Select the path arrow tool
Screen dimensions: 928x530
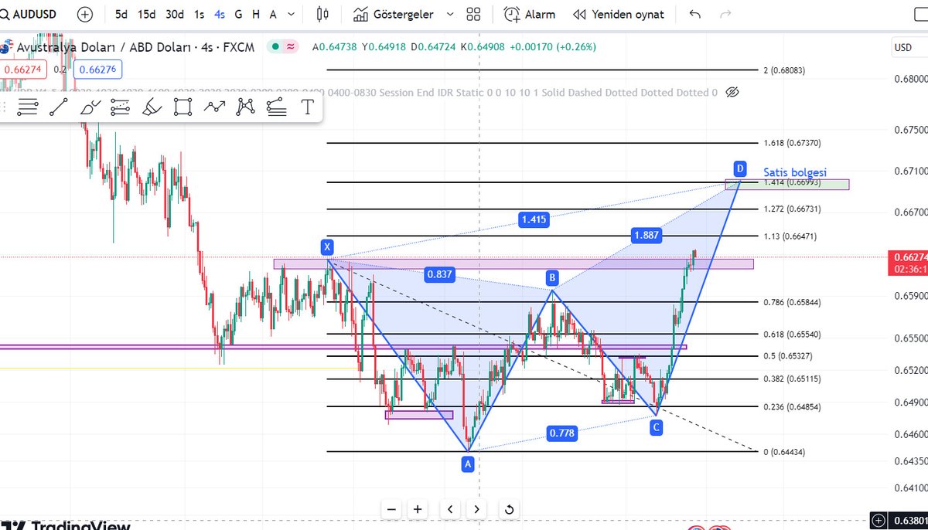[214, 107]
